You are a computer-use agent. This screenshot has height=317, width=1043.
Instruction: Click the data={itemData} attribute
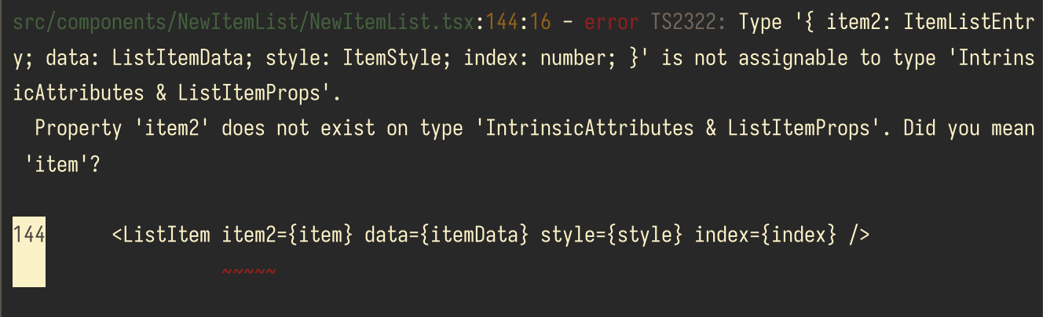[447, 234]
